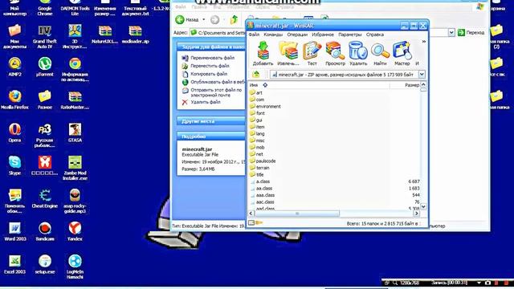The image size is (514, 289).
Task: Click the horizontal scrollbar right arrow in WinRAR
Action: click(x=416, y=214)
